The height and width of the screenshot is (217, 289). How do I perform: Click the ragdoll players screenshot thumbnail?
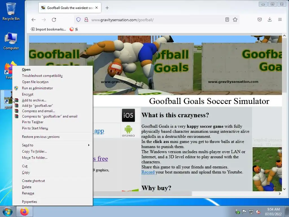[267, 169]
